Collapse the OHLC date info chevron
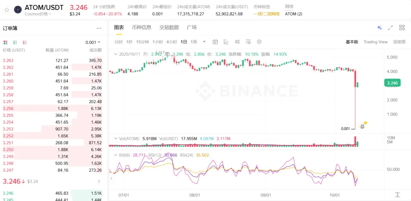Image resolution: width=411 pixels, height=201 pixels. click(116, 54)
